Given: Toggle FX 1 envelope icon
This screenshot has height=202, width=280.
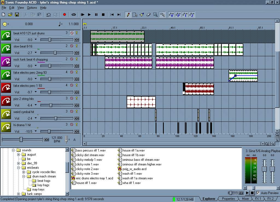Looking at the screenshot, I should [x=185, y=15].
